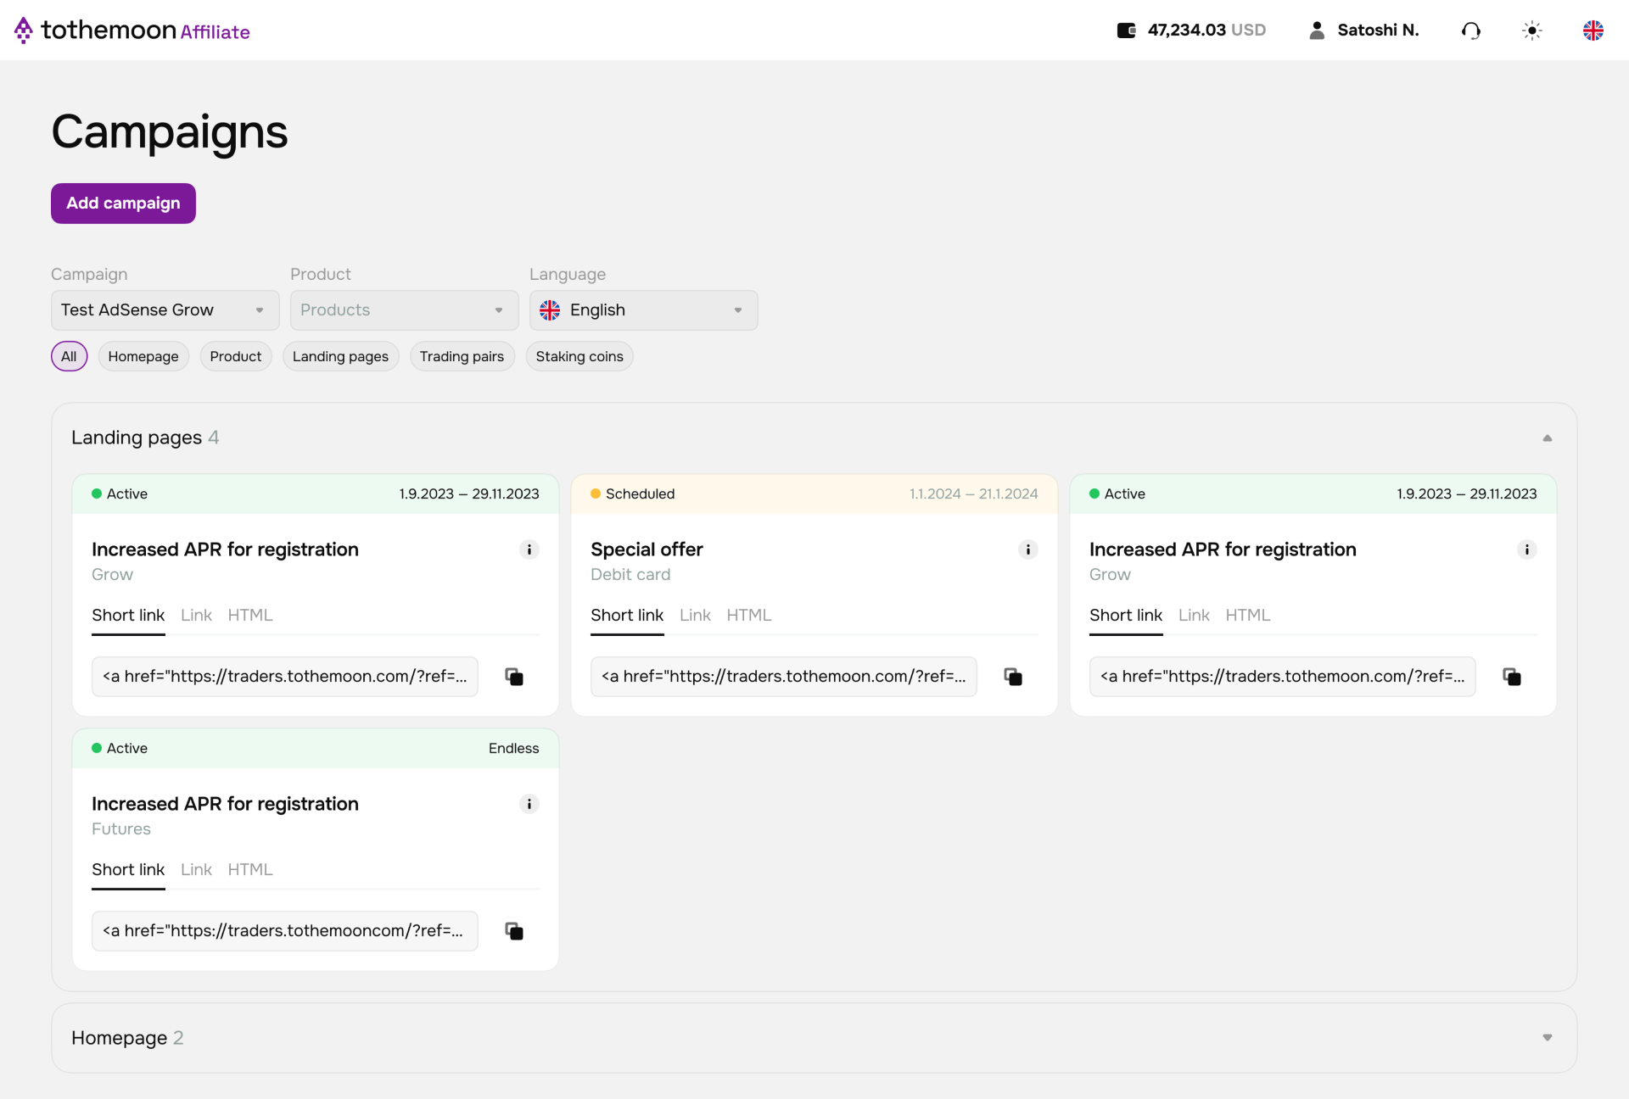Select Link tab in third Grow card

tap(1194, 616)
